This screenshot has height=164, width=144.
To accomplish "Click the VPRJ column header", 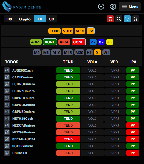I will pyautogui.click(x=115, y=62).
